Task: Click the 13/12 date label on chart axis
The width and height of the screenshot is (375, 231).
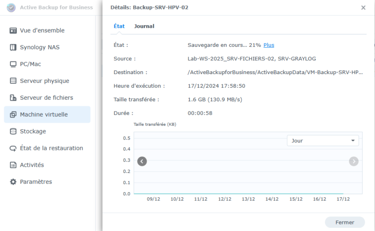Action: (x=248, y=199)
